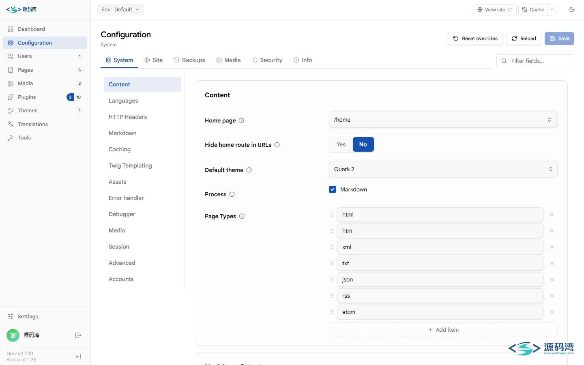This screenshot has width=584, height=365.
Task: Go to Plugins in the sidebar
Action: (45, 97)
